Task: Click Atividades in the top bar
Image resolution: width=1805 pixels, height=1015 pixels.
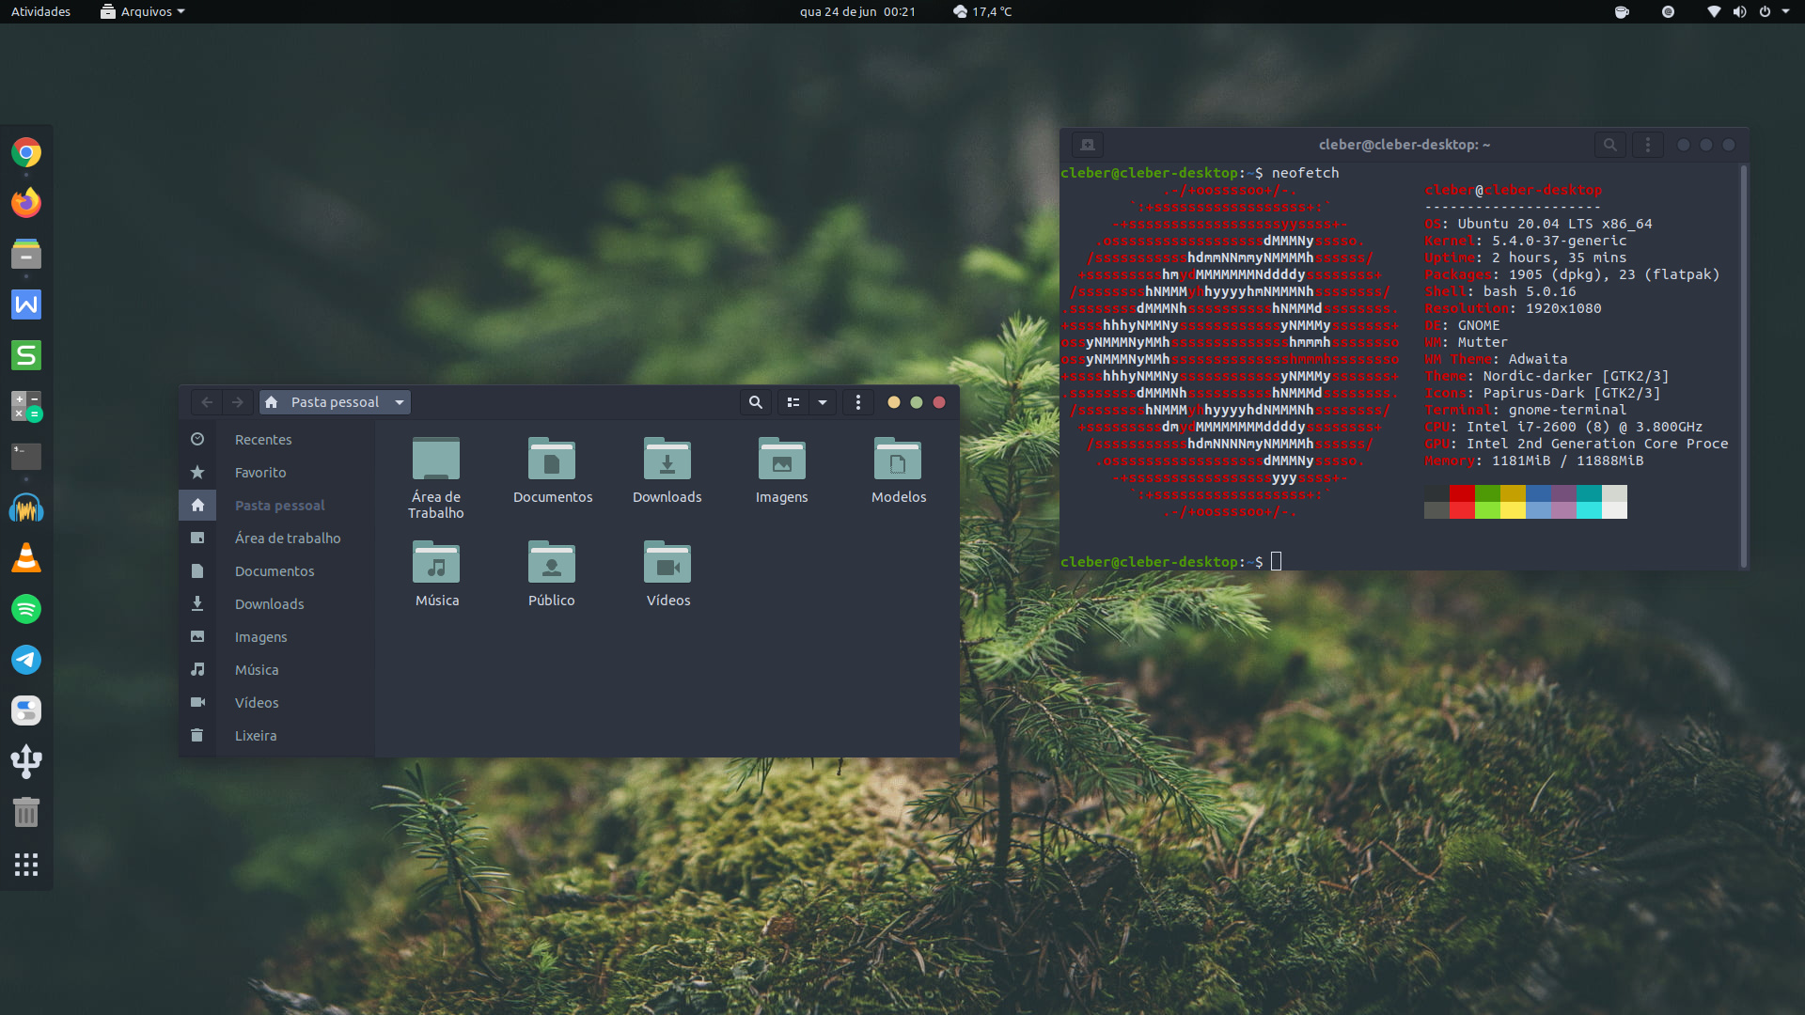Action: coord(40,11)
